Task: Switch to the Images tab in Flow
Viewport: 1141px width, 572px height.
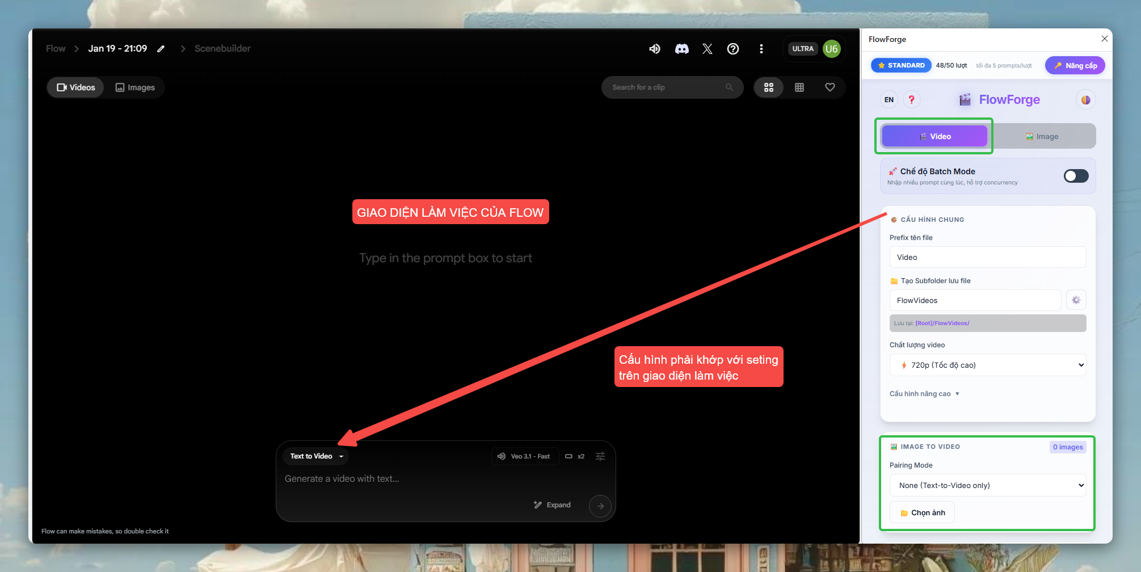Action: coord(135,87)
